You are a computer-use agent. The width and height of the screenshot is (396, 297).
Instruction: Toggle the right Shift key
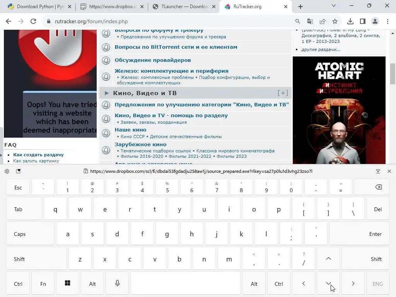(x=365, y=259)
